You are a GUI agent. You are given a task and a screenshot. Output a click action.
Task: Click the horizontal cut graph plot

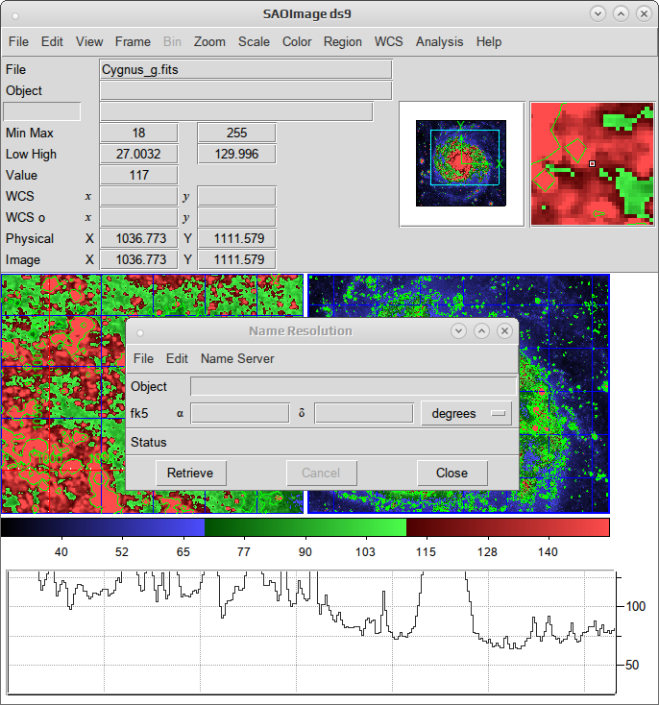coord(311,632)
